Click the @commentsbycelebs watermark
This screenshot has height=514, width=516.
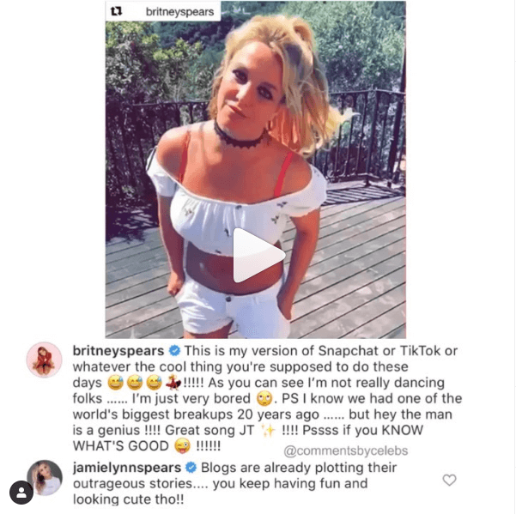[345, 451]
